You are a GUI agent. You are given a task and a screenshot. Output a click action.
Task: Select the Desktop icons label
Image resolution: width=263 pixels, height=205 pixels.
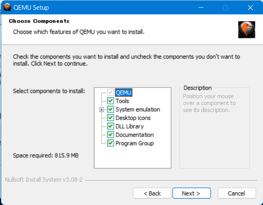(133, 118)
